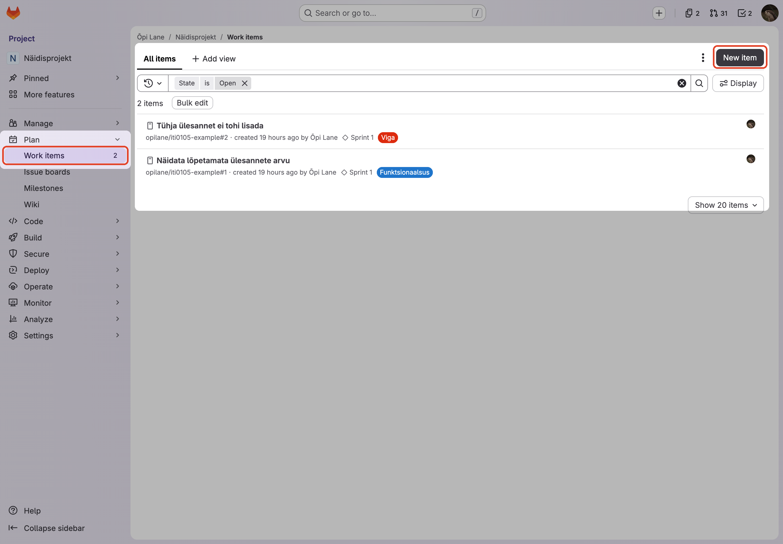This screenshot has width=783, height=544.
Task: Click assignee avatar on Tühja ülesannet item
Action: click(x=751, y=124)
